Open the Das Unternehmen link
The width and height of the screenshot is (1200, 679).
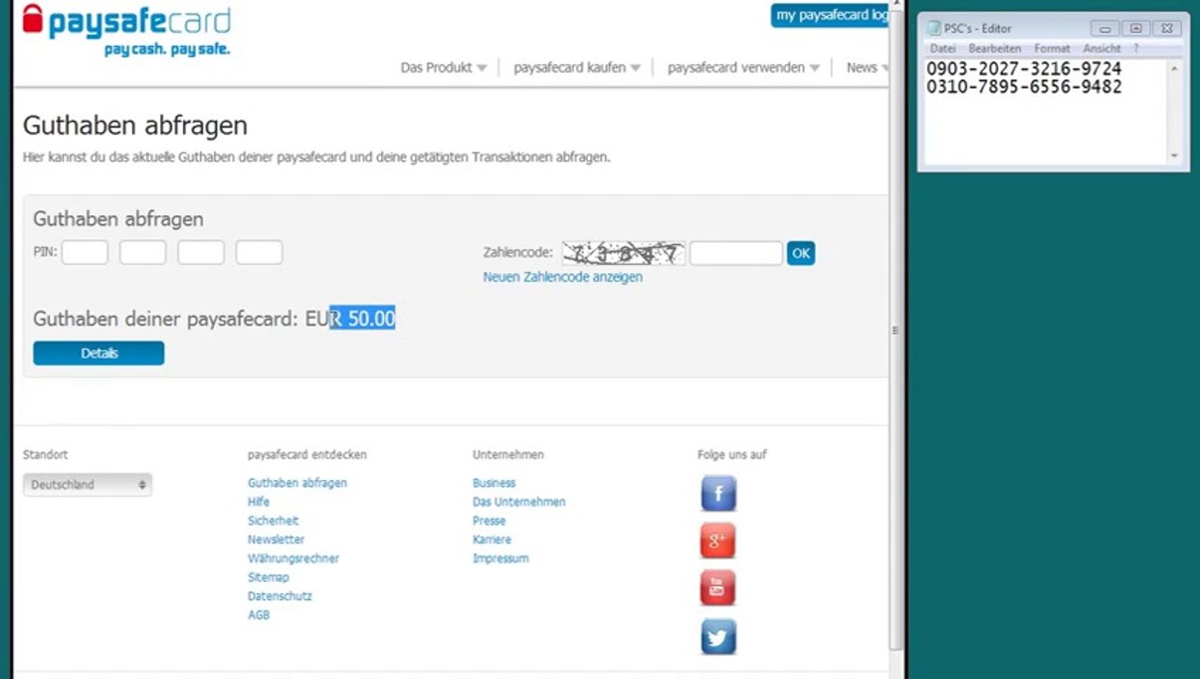tap(519, 502)
